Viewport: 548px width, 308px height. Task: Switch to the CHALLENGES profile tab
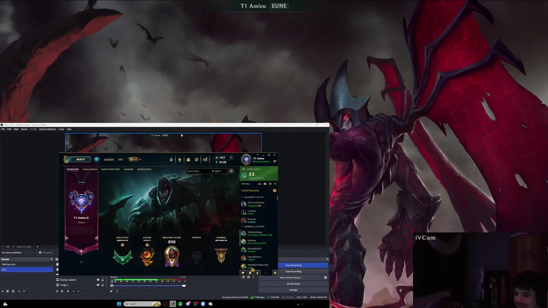click(x=90, y=169)
